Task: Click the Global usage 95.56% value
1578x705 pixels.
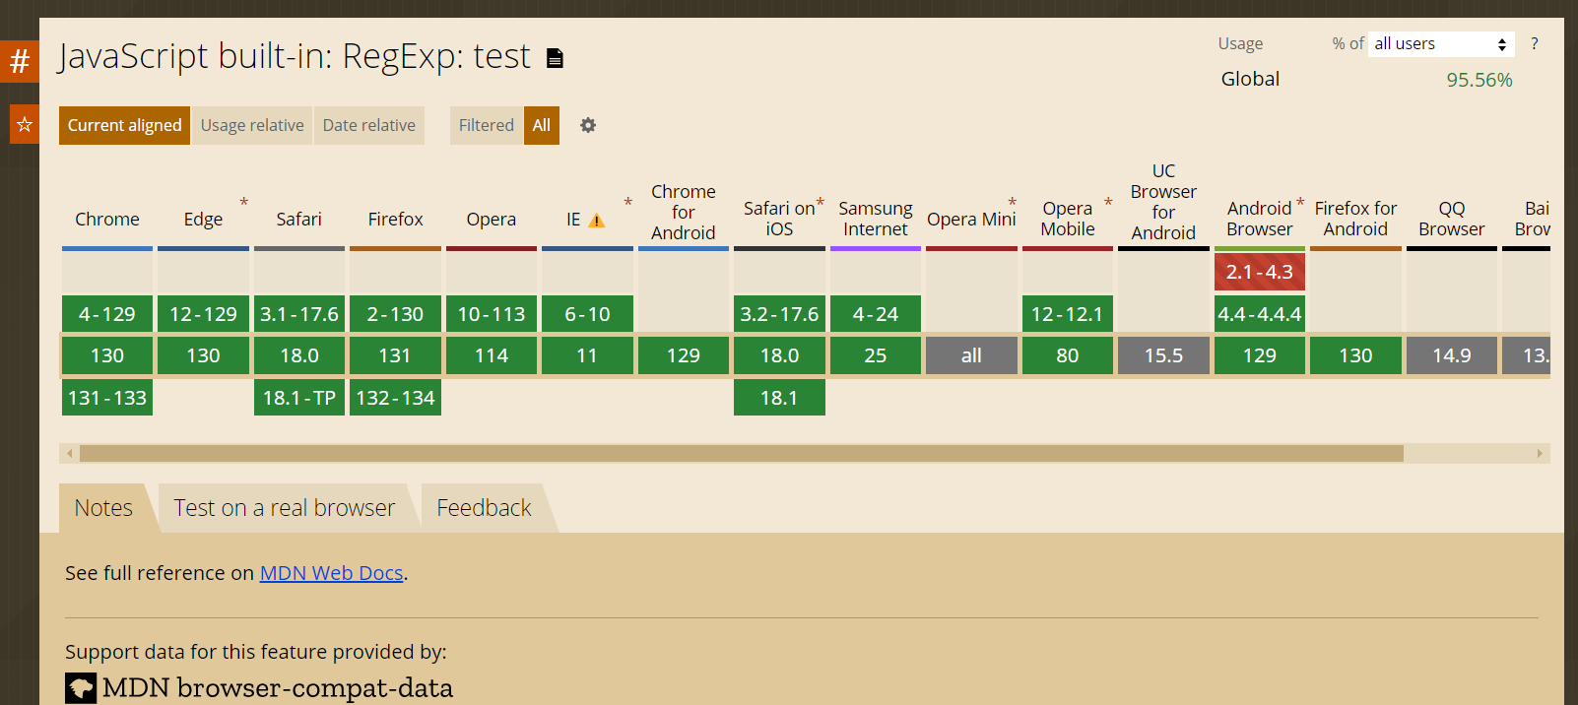Action: (x=1479, y=80)
